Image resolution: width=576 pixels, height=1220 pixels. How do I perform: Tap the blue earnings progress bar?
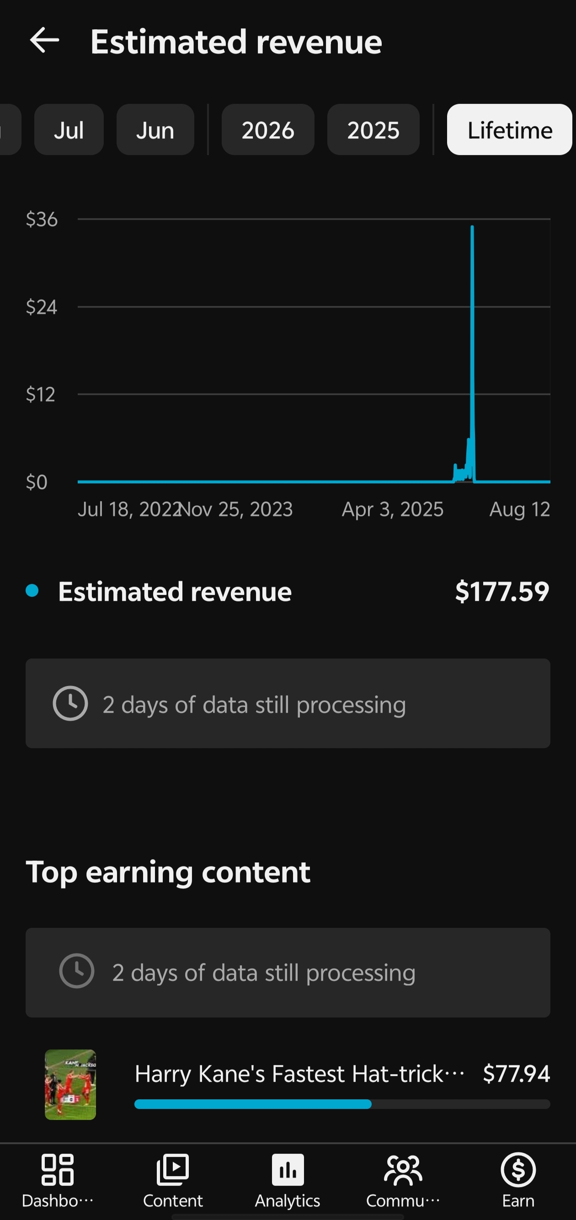coord(253,1104)
